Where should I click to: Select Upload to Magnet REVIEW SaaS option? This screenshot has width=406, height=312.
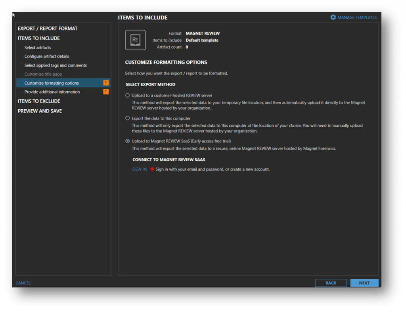127,141
